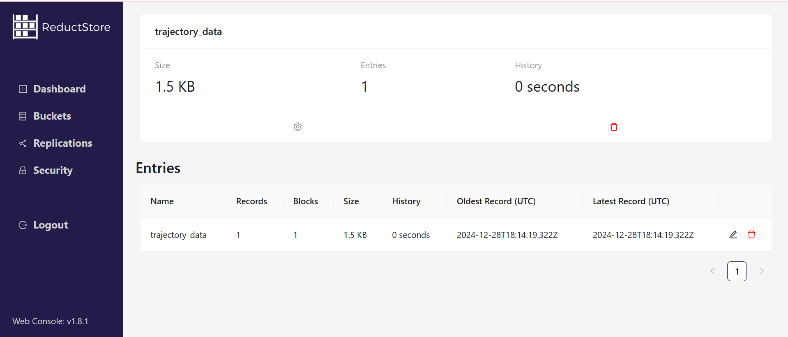Open the trajectory_data entry in the table
The height and width of the screenshot is (337, 788).
178,235
